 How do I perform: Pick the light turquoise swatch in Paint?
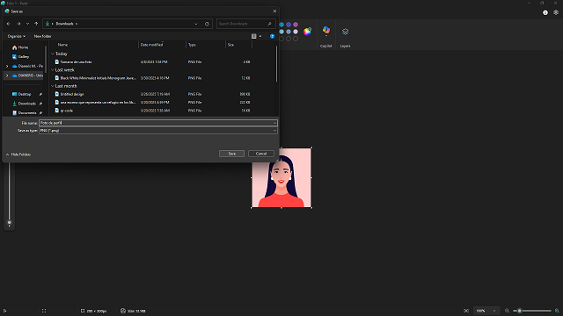click(281, 32)
